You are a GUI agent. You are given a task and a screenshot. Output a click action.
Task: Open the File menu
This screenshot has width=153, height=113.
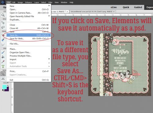[9, 2]
